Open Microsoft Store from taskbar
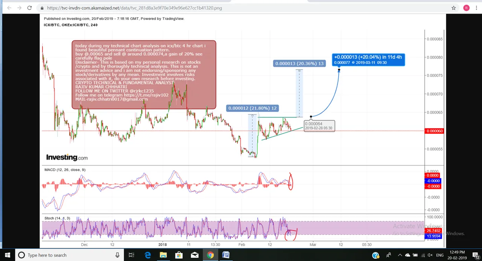Screen dimensions: 482x261 [x=179, y=255]
